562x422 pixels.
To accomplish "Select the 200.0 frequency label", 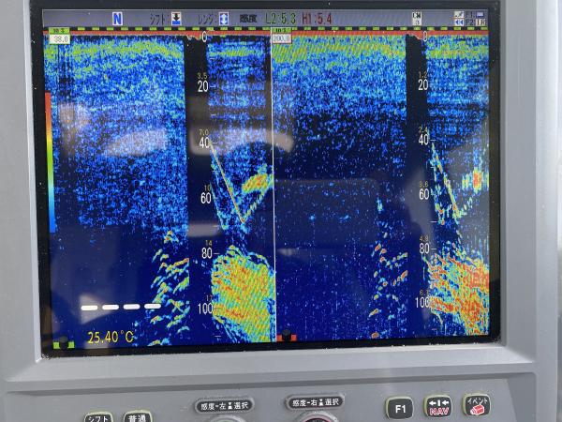I will pyautogui.click(x=281, y=38).
